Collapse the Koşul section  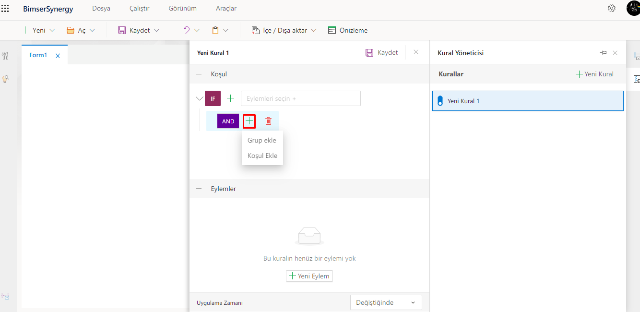pyautogui.click(x=199, y=74)
